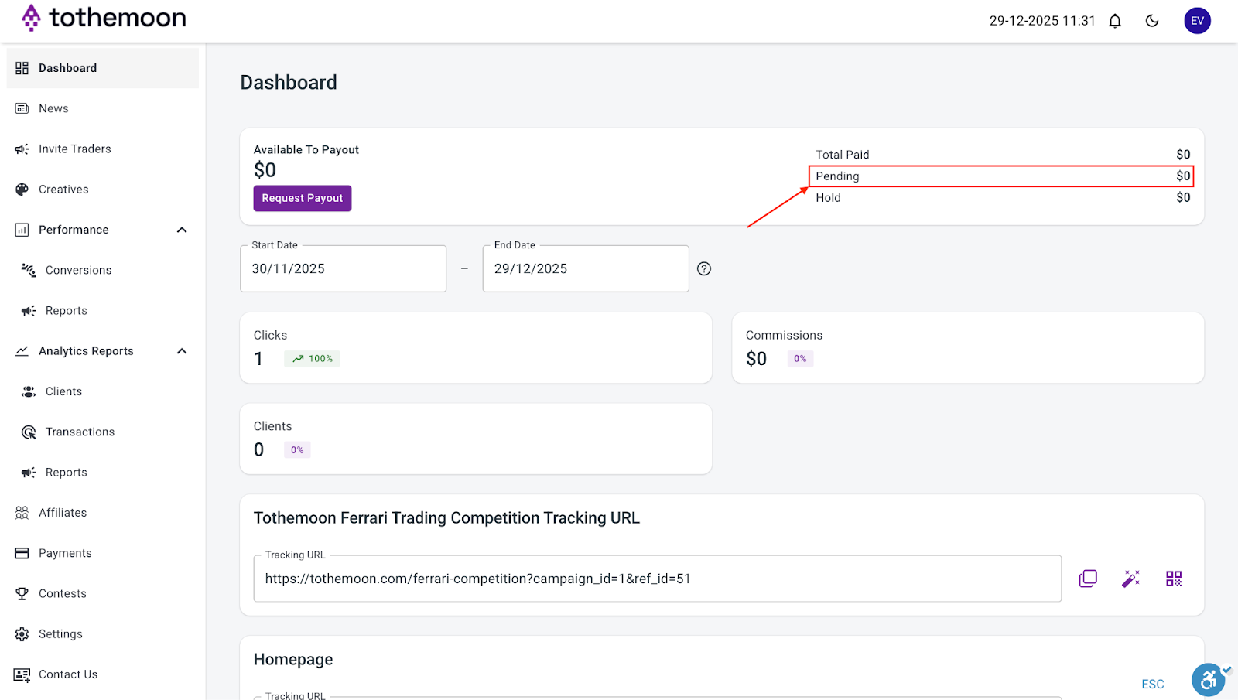Collapse the Analytics Reports chevron

182,351
